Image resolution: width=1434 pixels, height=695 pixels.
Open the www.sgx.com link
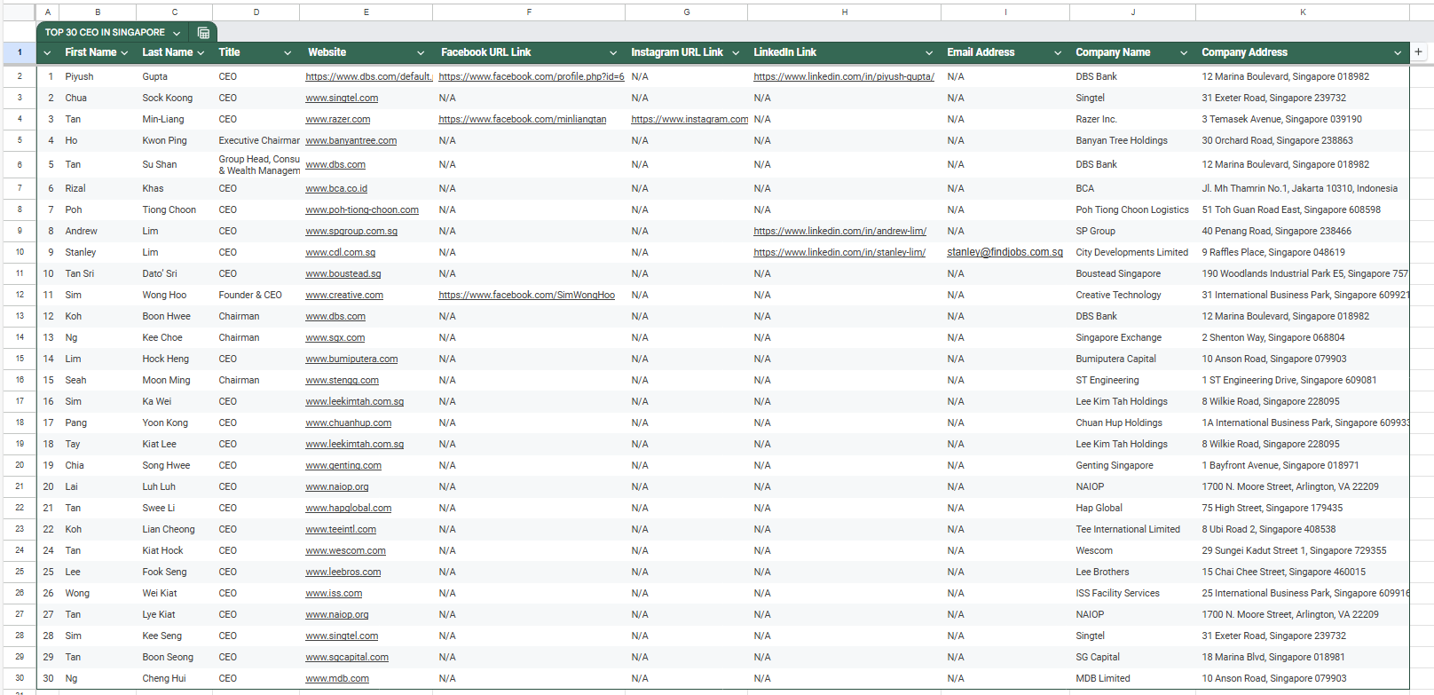tap(335, 338)
